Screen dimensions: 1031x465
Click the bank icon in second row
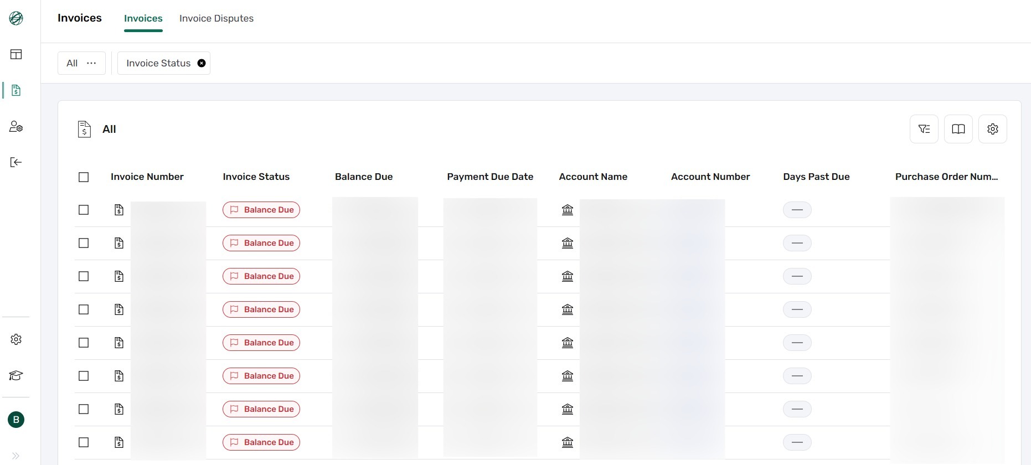click(x=568, y=243)
